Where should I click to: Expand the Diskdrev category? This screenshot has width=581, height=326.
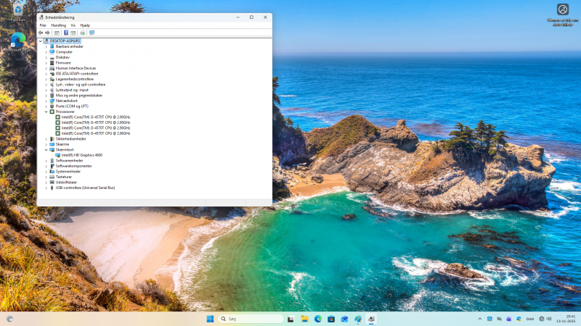46,57
